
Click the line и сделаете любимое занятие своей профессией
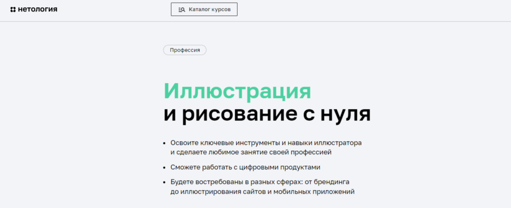pyautogui.click(x=251, y=152)
